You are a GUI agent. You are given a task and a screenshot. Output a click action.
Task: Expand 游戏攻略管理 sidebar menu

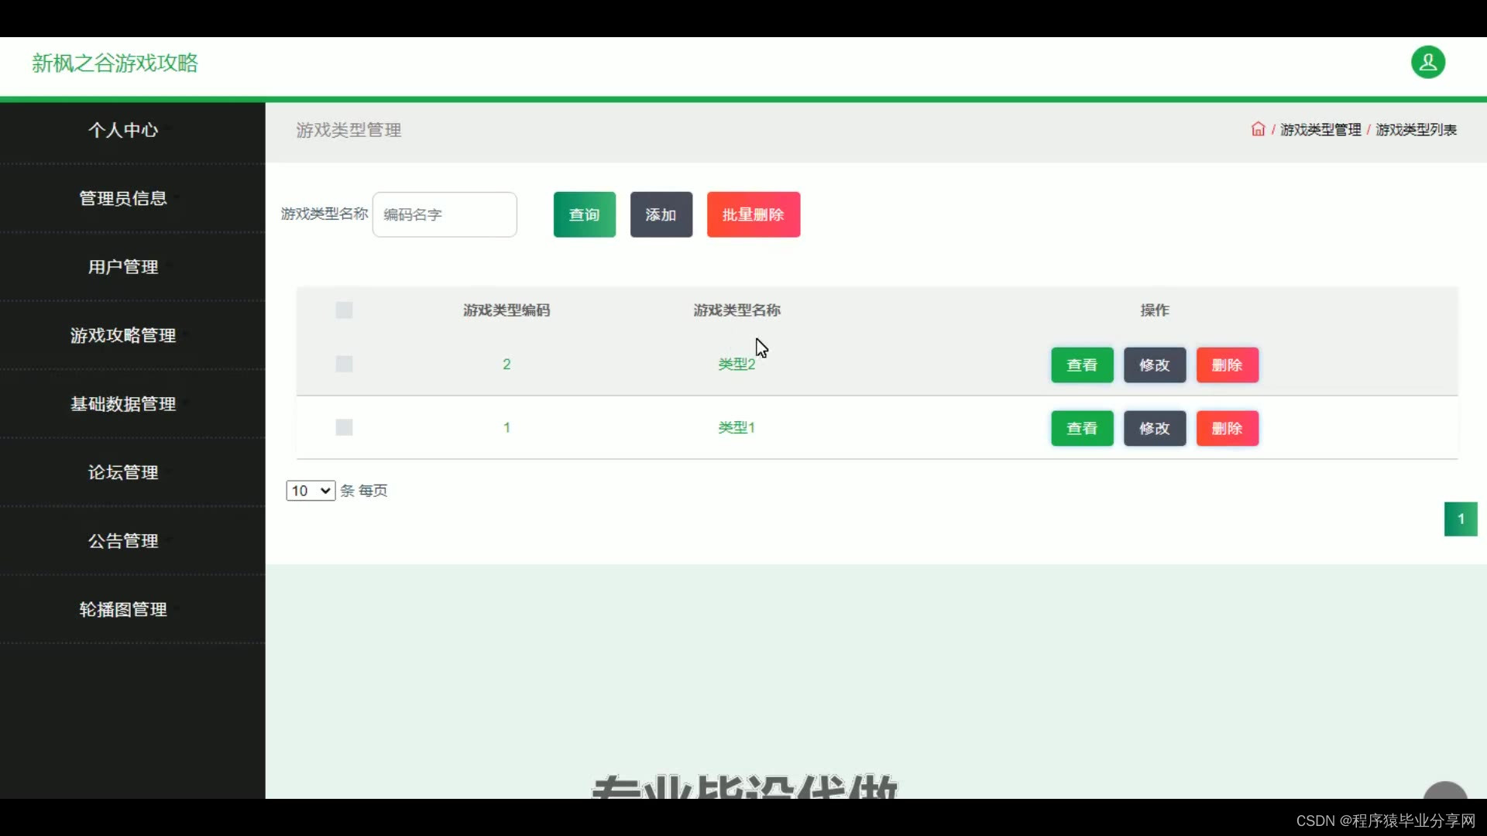point(123,335)
